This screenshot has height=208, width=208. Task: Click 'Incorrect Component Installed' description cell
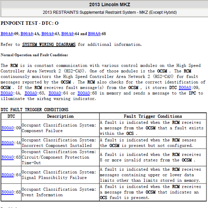pyautogui.click(x=60, y=143)
